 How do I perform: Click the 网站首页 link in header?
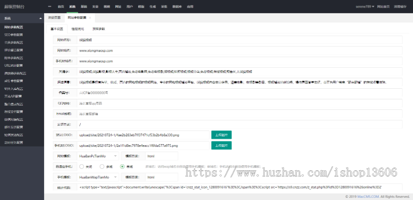(x=383, y=6)
